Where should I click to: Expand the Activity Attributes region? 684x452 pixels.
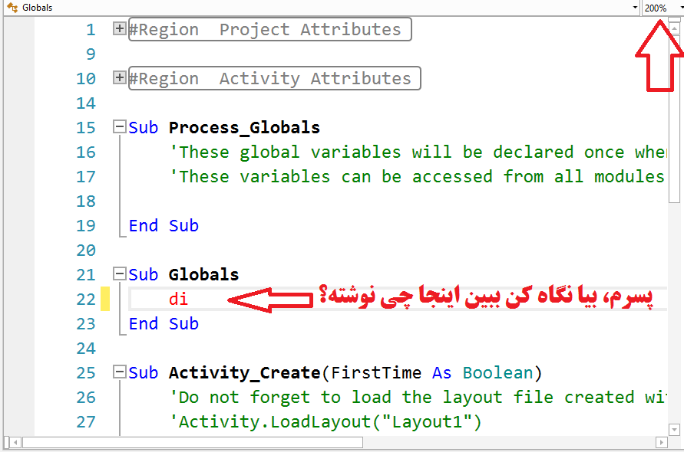click(x=119, y=79)
